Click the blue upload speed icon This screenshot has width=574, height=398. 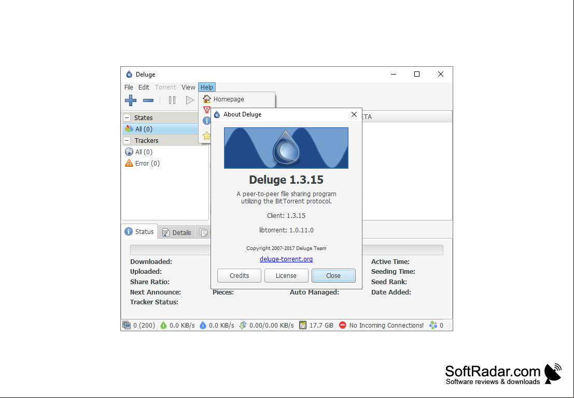[x=203, y=325]
